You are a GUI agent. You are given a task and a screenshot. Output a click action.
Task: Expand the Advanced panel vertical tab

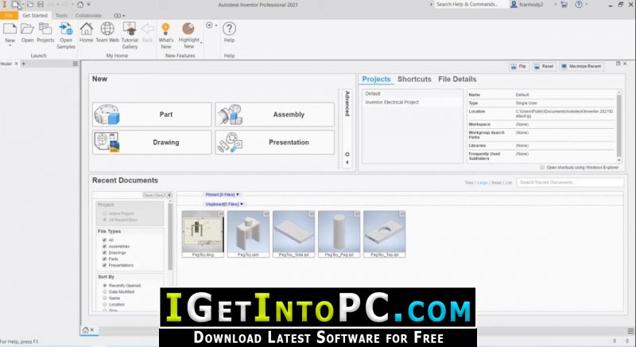[347, 103]
